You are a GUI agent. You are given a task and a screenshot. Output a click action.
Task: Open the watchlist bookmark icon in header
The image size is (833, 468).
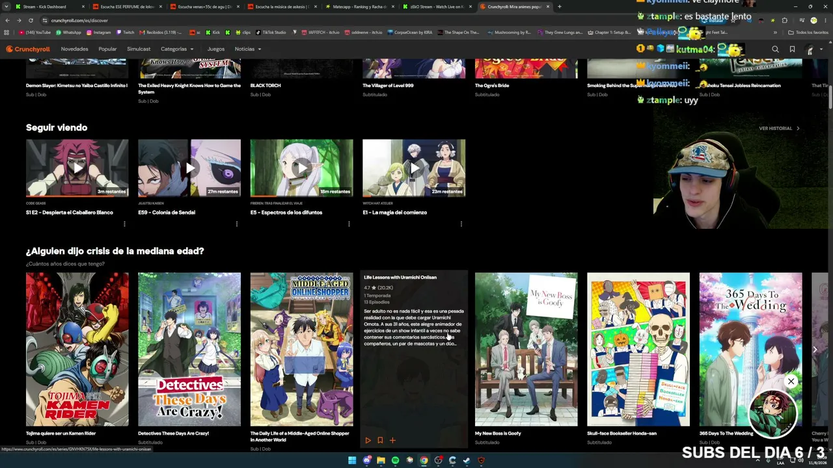[x=792, y=49]
